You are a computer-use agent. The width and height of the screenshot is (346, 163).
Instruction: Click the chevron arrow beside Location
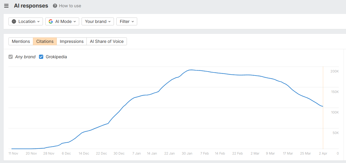coord(38,21)
